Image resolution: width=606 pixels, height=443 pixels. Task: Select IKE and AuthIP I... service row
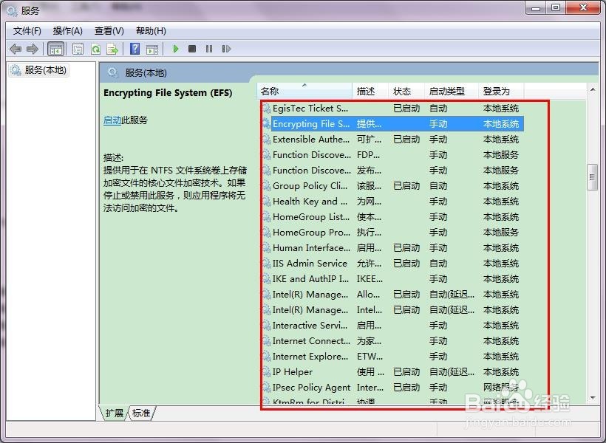point(392,279)
